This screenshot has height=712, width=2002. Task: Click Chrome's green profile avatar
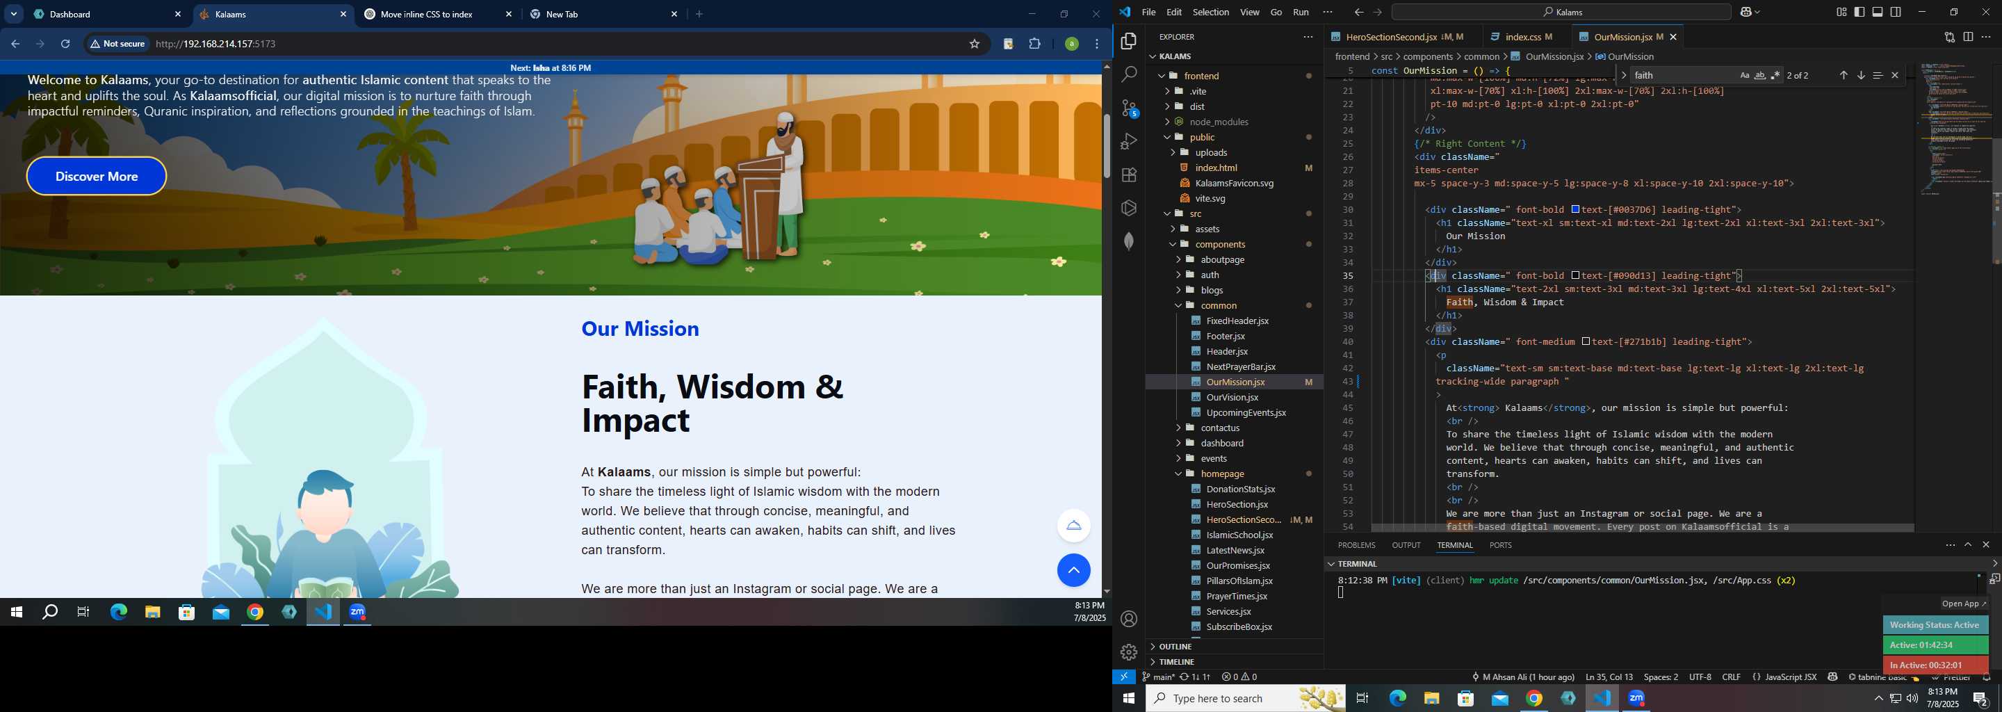pos(1071,44)
